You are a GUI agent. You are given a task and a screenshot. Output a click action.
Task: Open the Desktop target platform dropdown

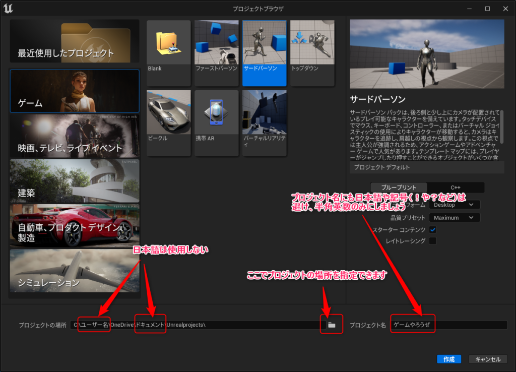point(454,205)
